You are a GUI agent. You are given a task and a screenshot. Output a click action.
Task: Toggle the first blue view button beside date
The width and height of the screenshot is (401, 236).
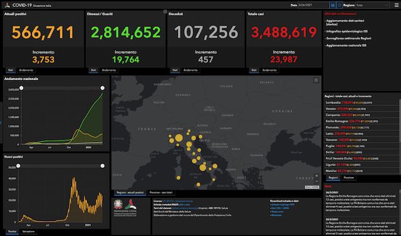tap(333, 5)
